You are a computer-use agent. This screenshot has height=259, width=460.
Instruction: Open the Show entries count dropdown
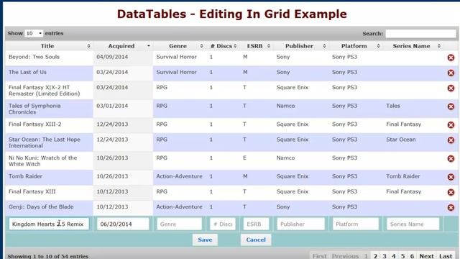pyautogui.click(x=34, y=33)
